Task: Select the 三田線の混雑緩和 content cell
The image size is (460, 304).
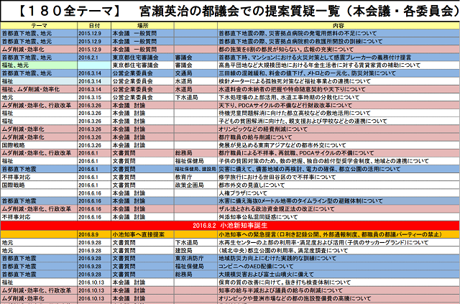Action: click(339, 73)
